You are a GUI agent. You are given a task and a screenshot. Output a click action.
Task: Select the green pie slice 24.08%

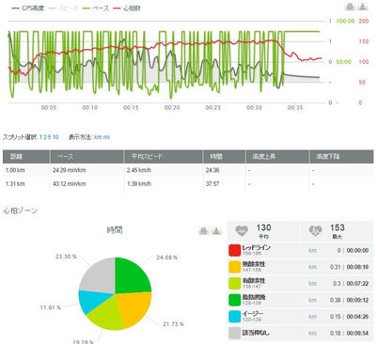tap(132, 275)
